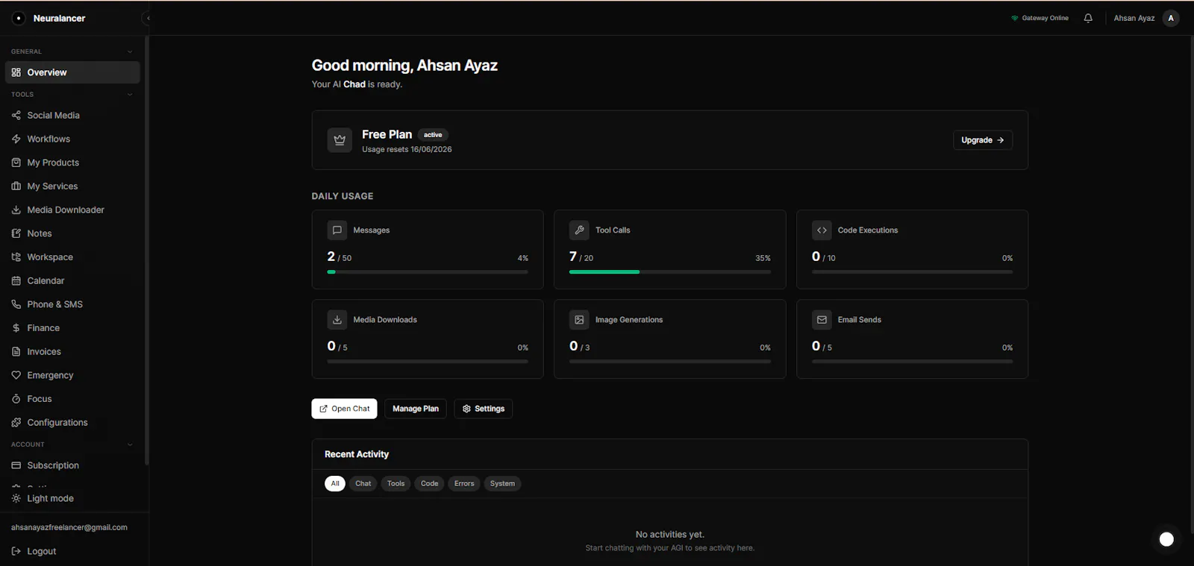The image size is (1194, 566).
Task: Collapse the ACCOUNT section chevron
Action: tap(130, 444)
